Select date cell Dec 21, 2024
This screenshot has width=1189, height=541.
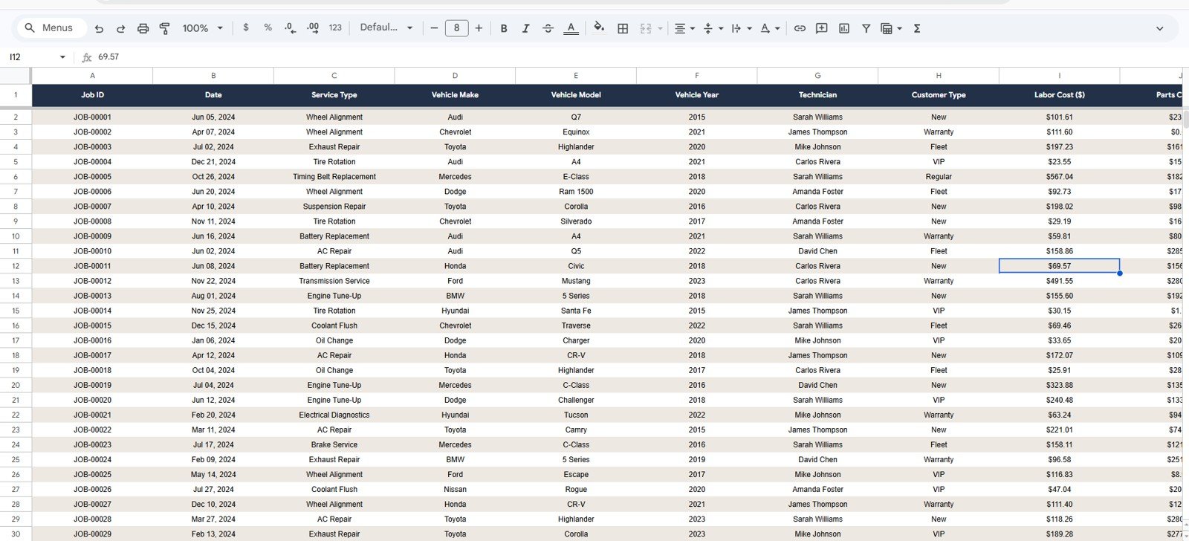click(x=213, y=162)
